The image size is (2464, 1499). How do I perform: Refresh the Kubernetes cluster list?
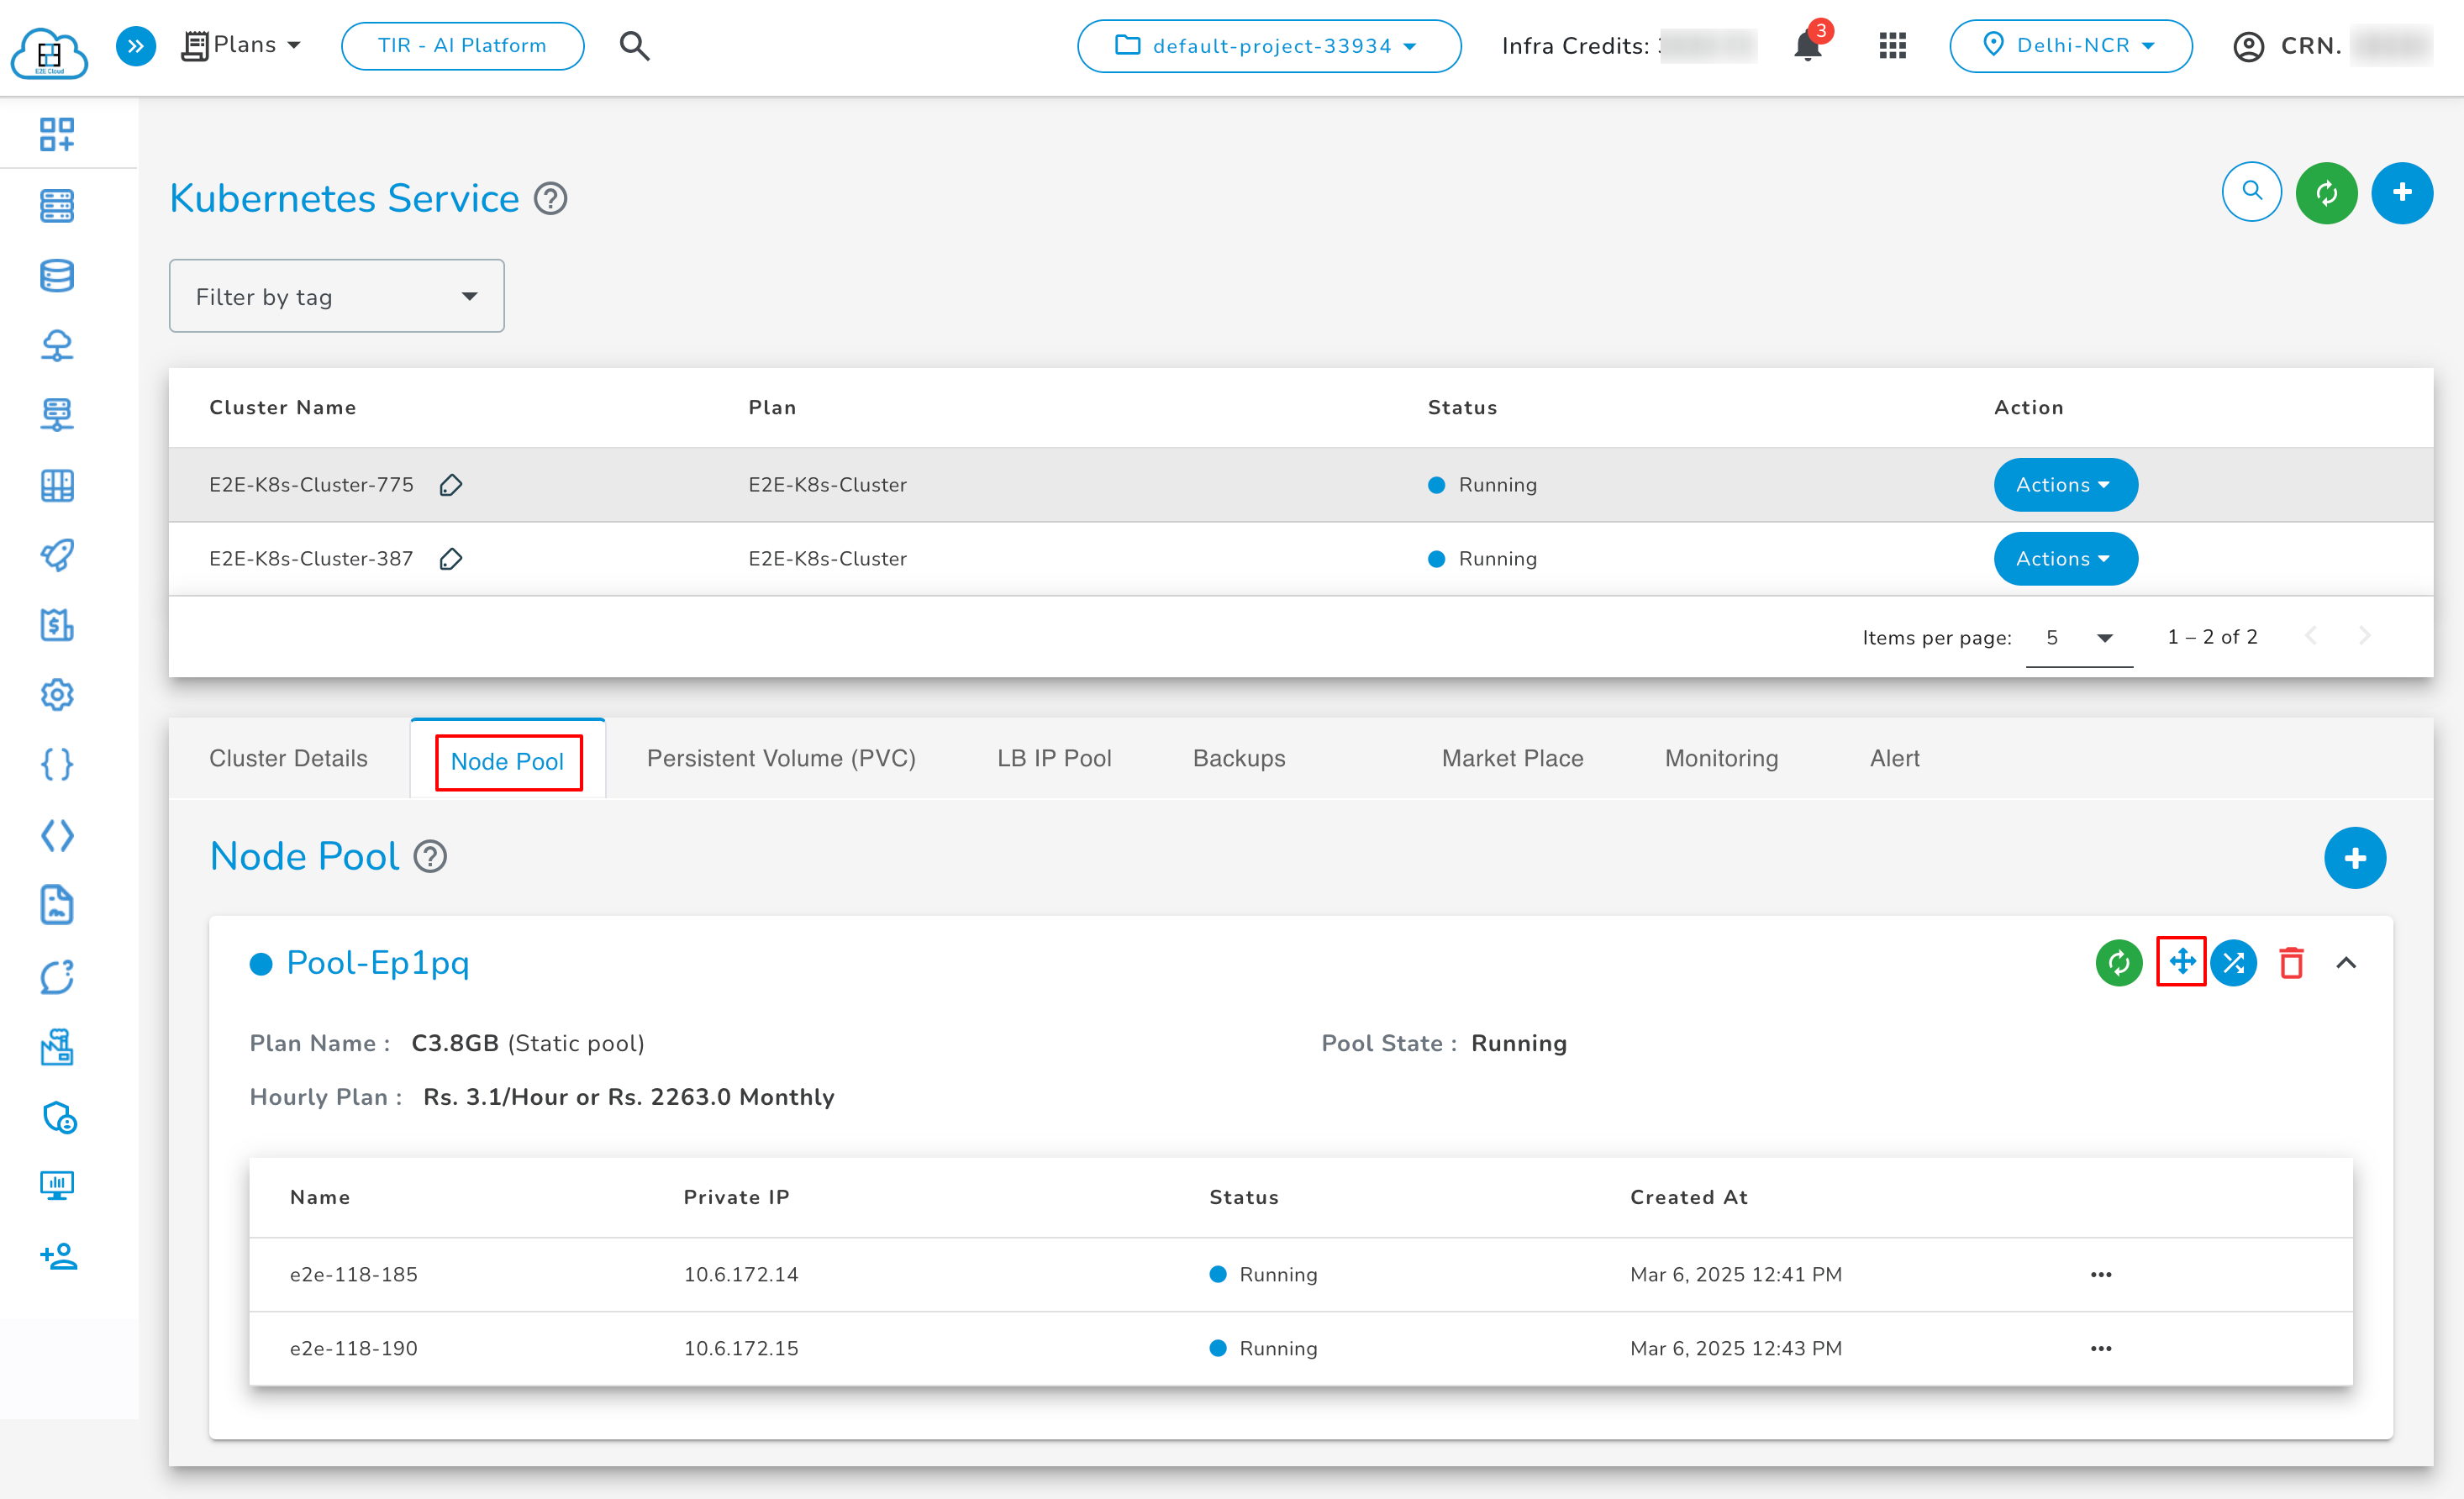pos(2327,192)
